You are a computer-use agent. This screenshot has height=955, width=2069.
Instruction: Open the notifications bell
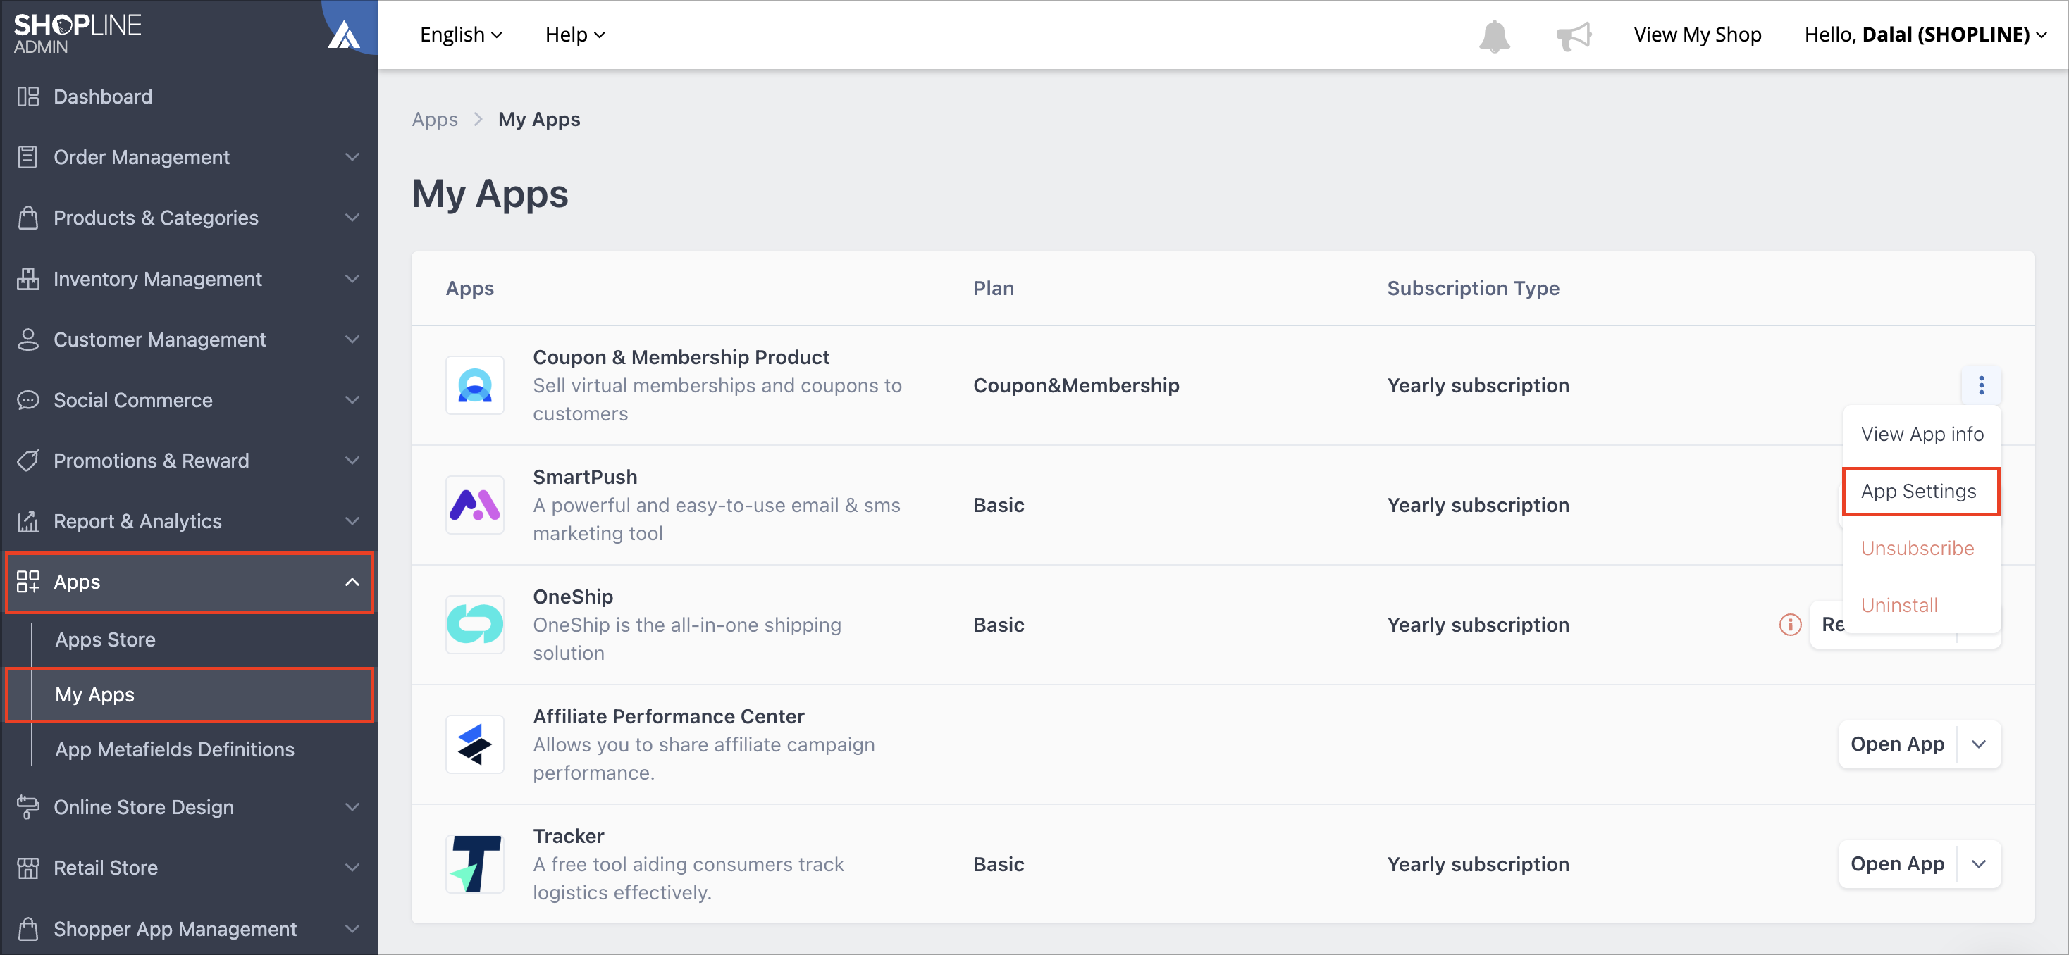click(1494, 35)
